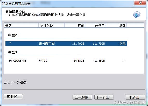This screenshot has height=106, width=148.
Task: Continue with the 下一步(N) button
Action: (x=104, y=97)
